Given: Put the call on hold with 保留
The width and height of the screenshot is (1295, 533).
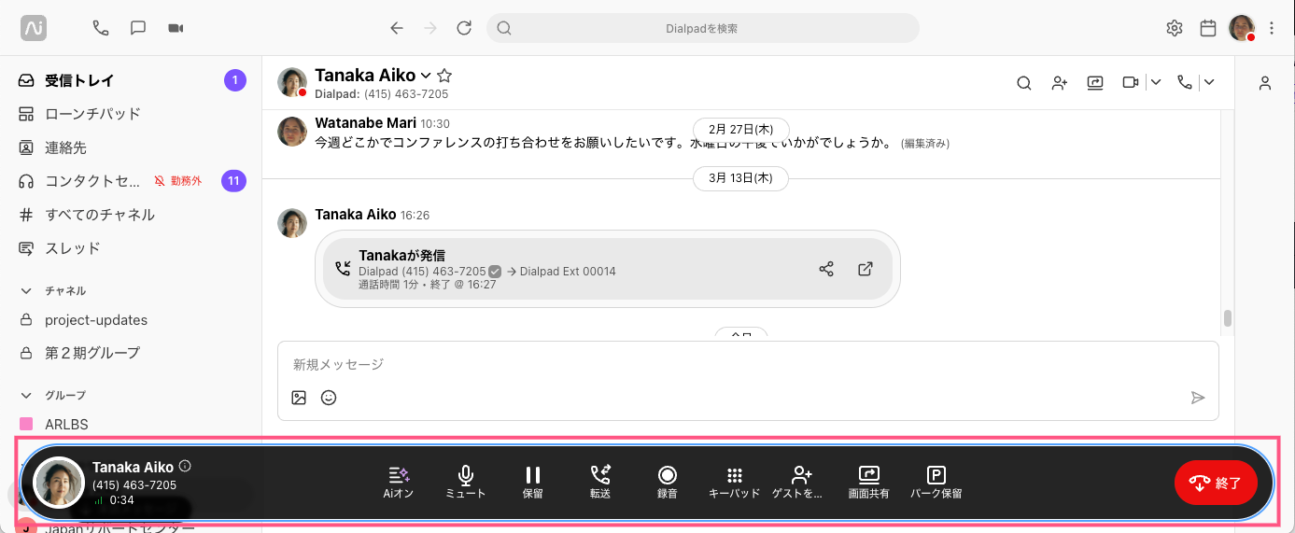Looking at the screenshot, I should [x=533, y=483].
